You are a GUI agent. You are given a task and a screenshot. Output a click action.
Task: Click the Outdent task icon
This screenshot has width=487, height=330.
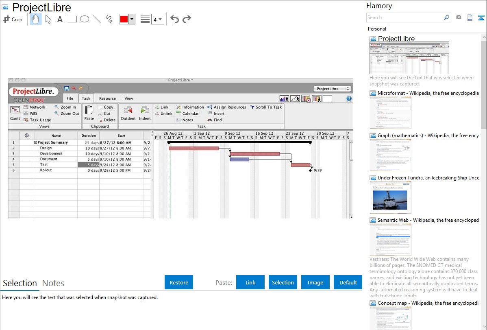click(x=128, y=110)
